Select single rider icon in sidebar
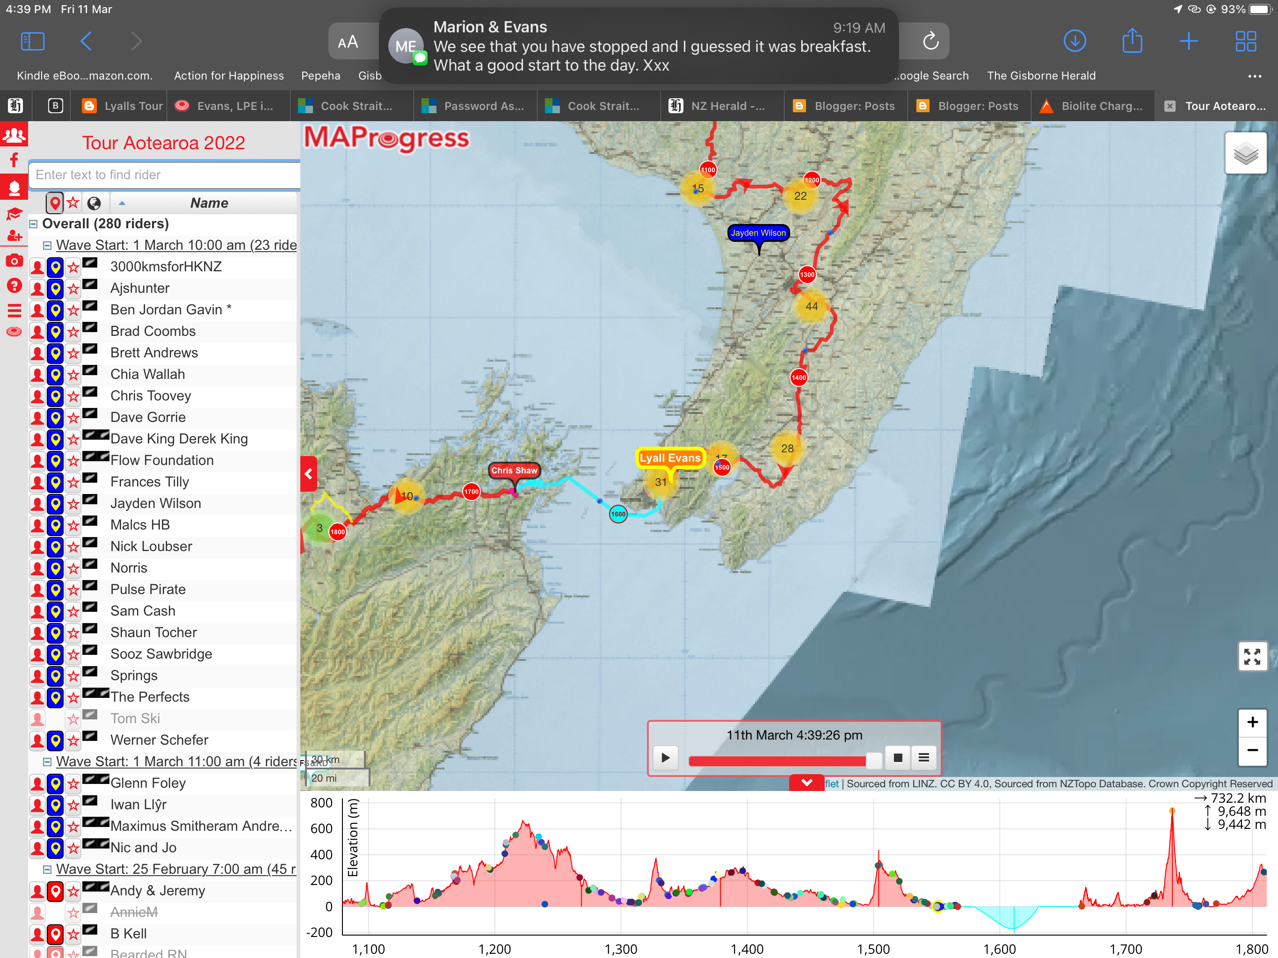The image size is (1278, 958). coord(14,188)
